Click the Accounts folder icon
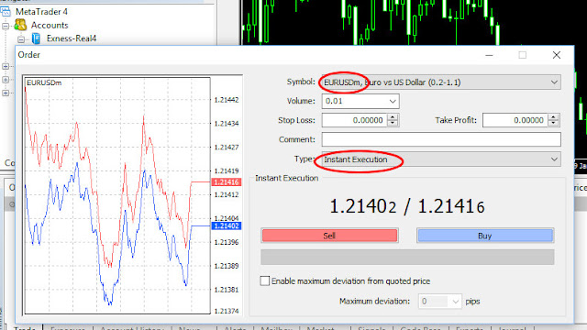This screenshot has height=330, width=587. click(x=20, y=25)
